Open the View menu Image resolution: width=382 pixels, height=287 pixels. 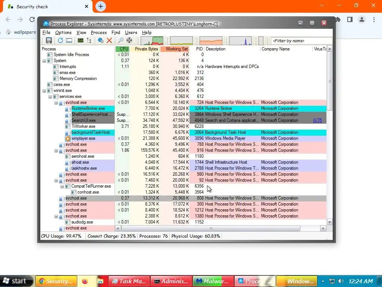pyautogui.click(x=81, y=33)
